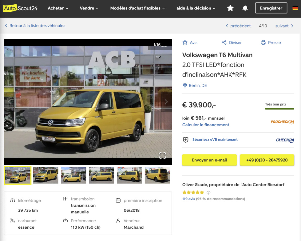Click the 39 735 km value
301x241 pixels.
pyautogui.click(x=28, y=210)
